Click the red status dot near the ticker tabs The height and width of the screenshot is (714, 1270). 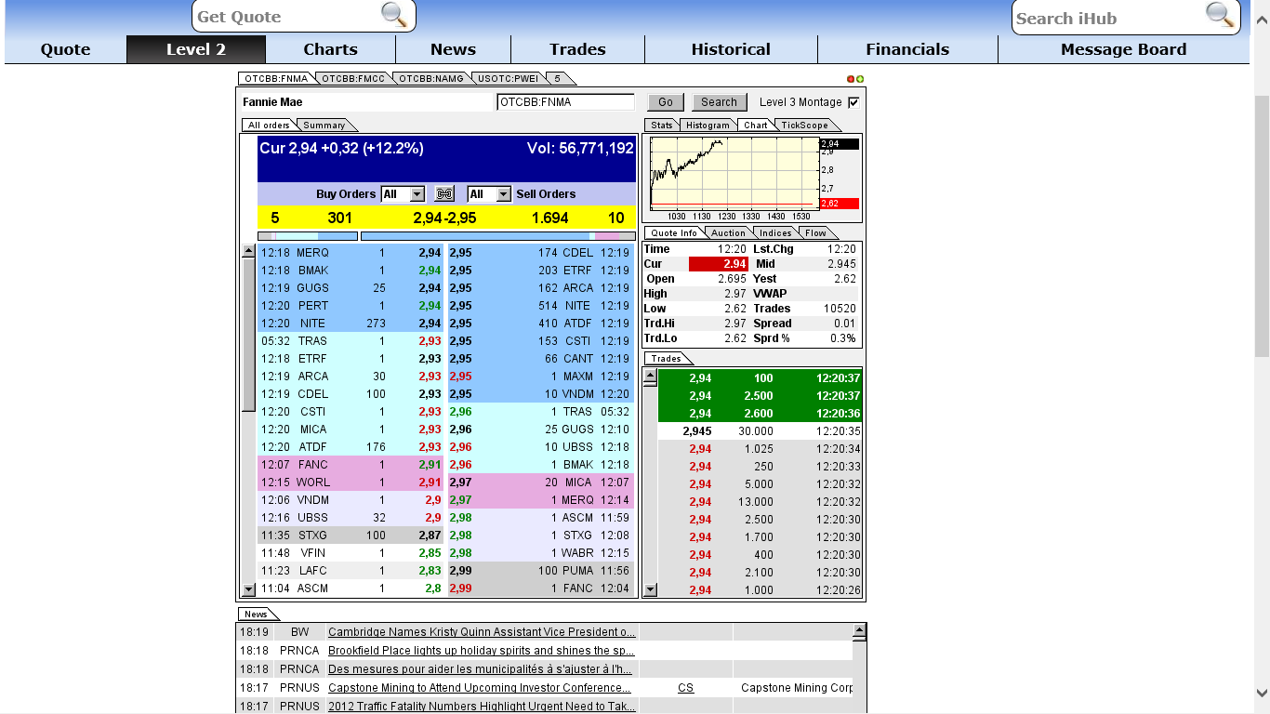849,81
